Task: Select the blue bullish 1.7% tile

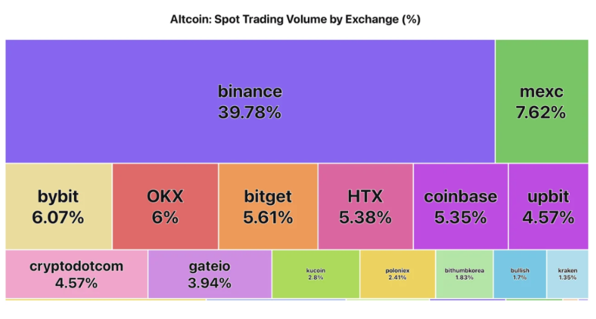Action: click(520, 274)
